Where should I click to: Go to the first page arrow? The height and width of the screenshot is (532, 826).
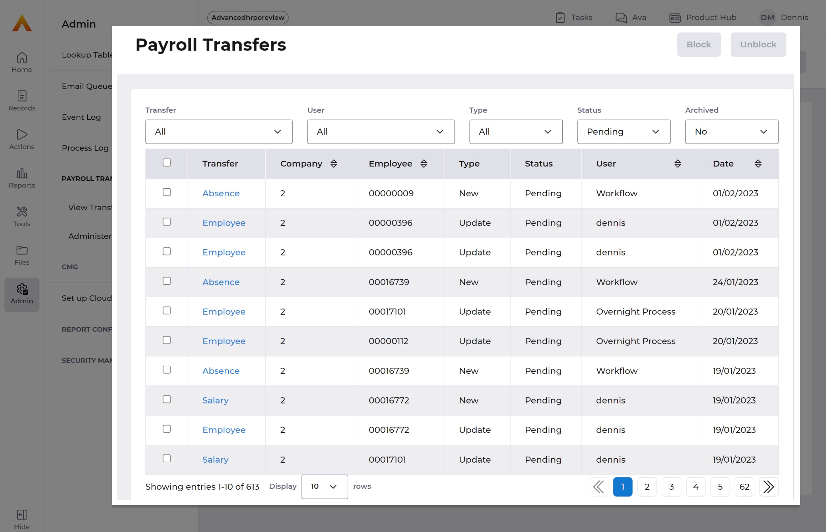[x=598, y=487]
